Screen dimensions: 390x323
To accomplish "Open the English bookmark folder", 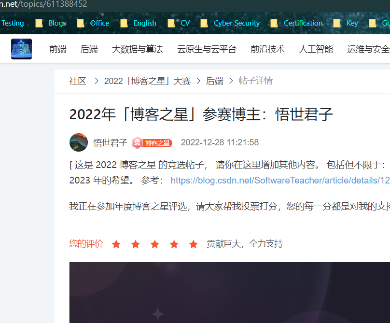I will click(139, 23).
